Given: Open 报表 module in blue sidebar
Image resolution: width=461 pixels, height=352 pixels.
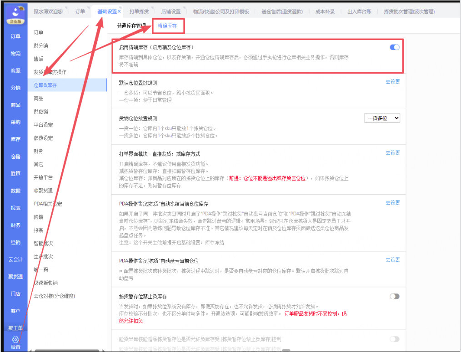Looking at the screenshot, I should pos(15,208).
